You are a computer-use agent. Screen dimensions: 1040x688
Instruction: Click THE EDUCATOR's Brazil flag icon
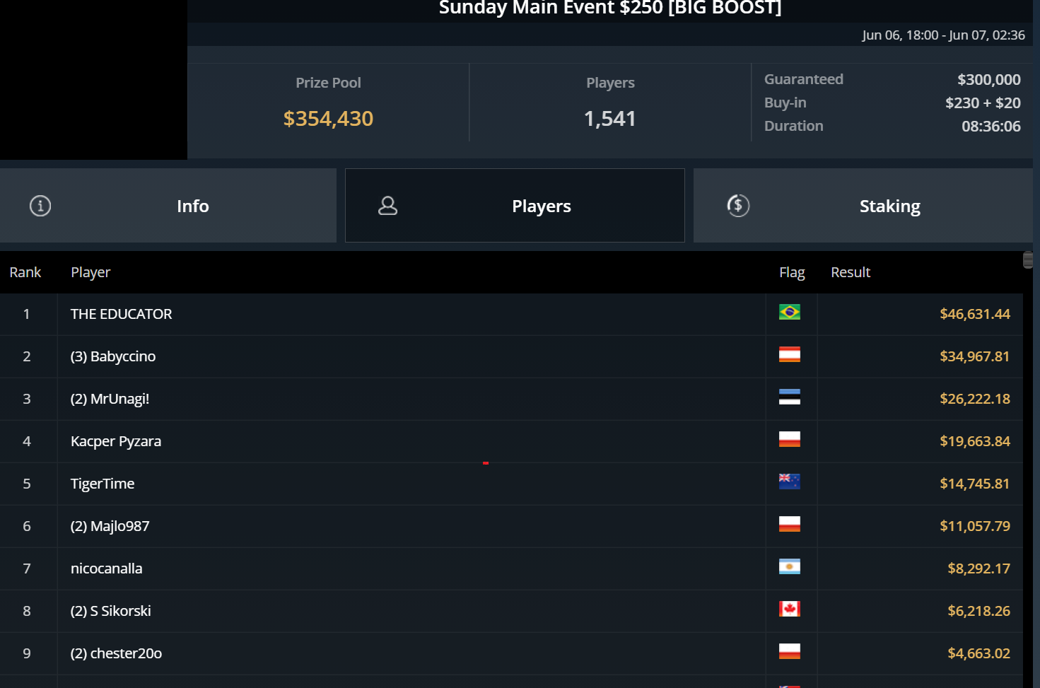789,312
